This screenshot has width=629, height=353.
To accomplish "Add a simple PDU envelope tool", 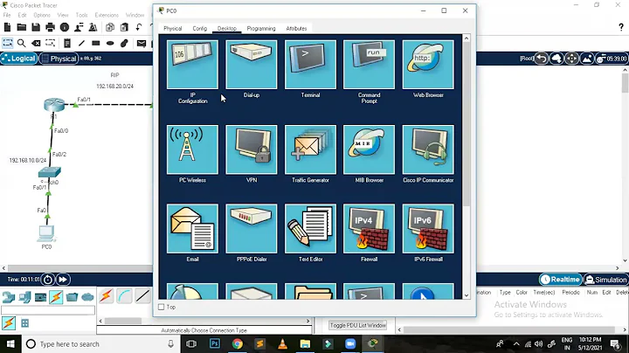I will coord(142,43).
